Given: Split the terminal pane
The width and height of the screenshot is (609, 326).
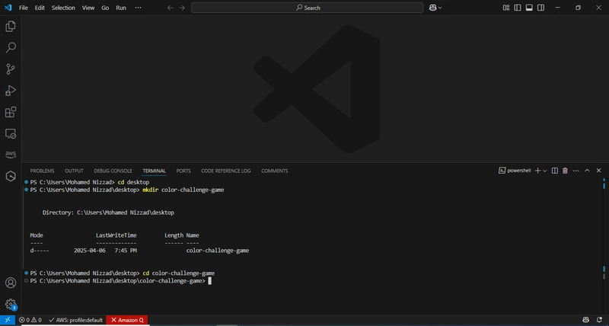Looking at the screenshot, I should (555, 171).
